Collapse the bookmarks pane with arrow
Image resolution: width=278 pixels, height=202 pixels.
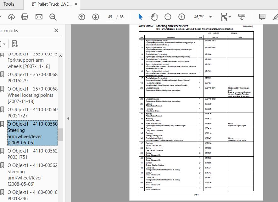68,118
